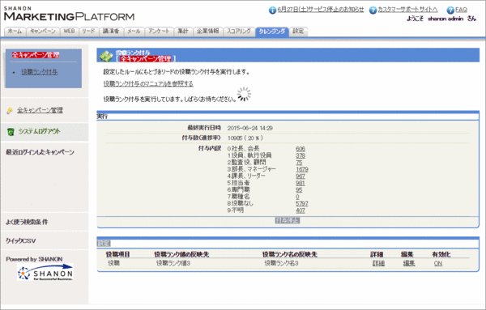Click the 編集 link for 役職 row

point(409,263)
